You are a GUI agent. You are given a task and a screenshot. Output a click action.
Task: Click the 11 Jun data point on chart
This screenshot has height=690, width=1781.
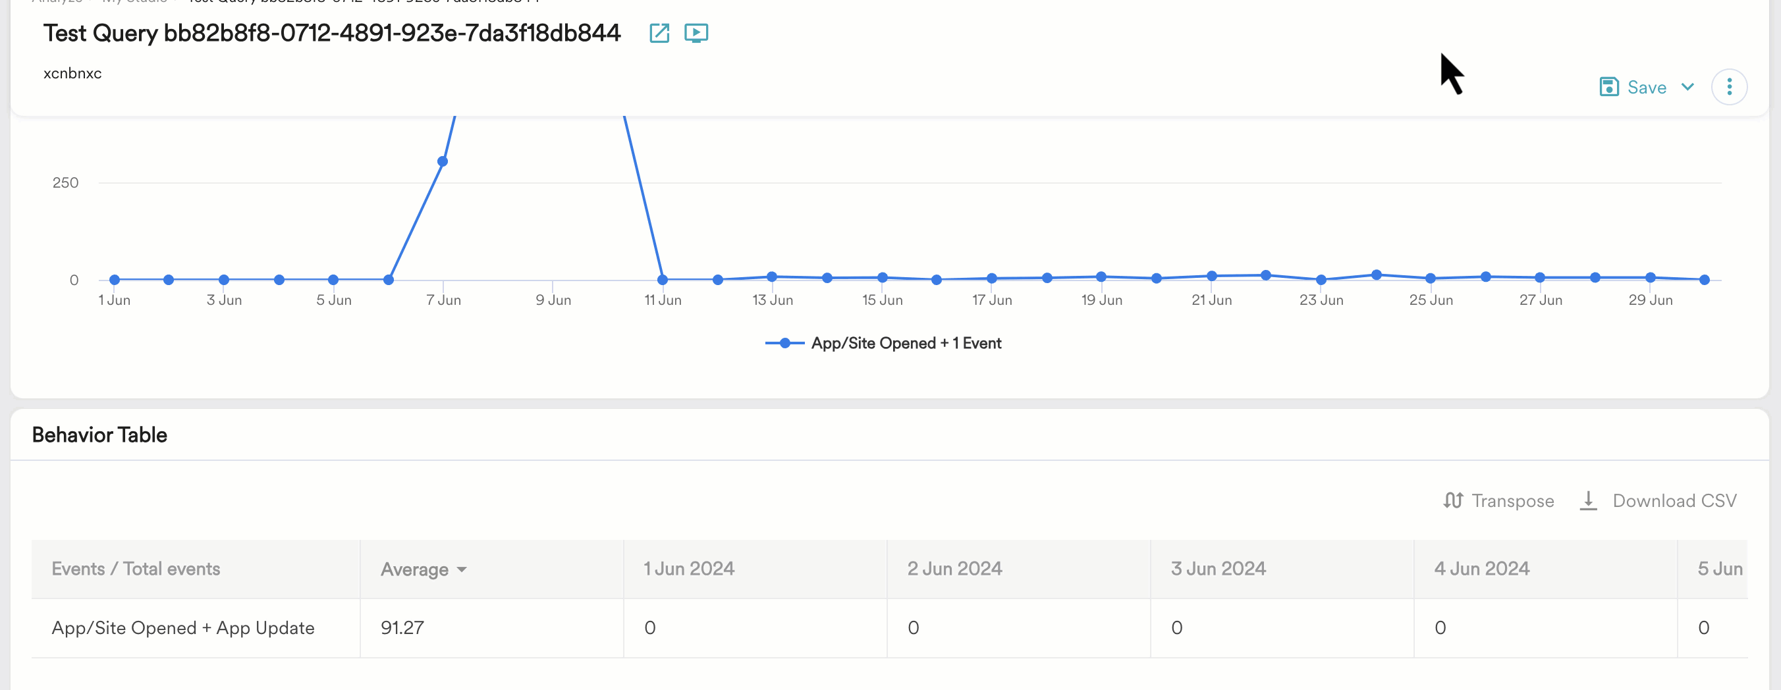[663, 280]
